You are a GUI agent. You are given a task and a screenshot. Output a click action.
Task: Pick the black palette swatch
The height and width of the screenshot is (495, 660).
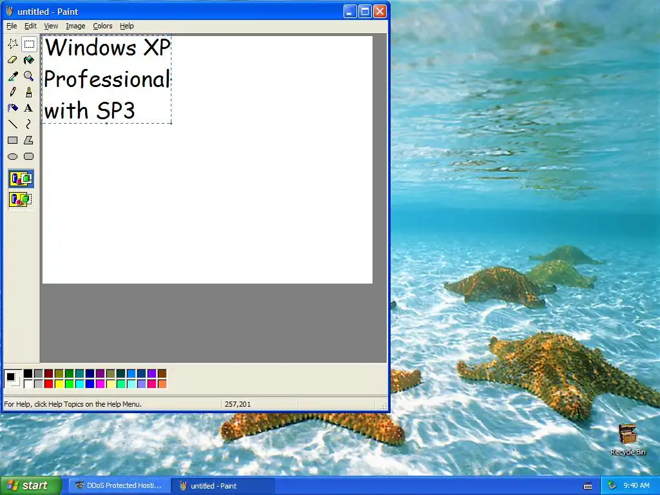pos(28,373)
